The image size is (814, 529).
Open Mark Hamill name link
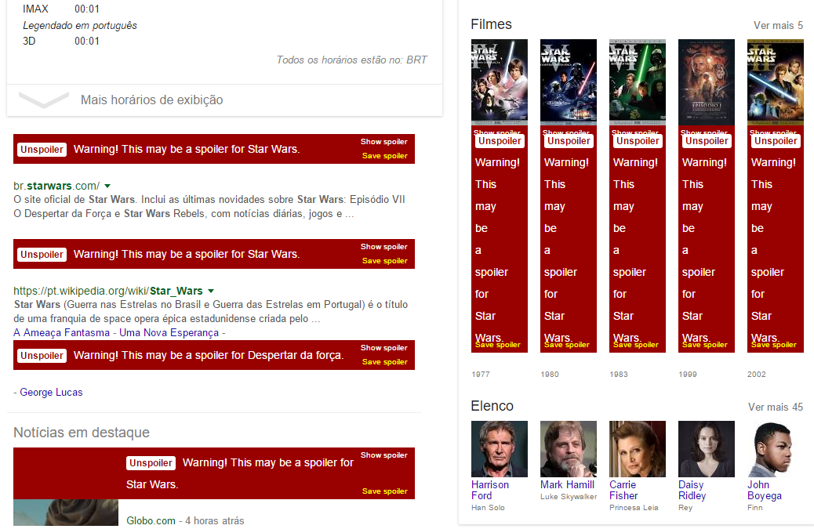point(568,485)
